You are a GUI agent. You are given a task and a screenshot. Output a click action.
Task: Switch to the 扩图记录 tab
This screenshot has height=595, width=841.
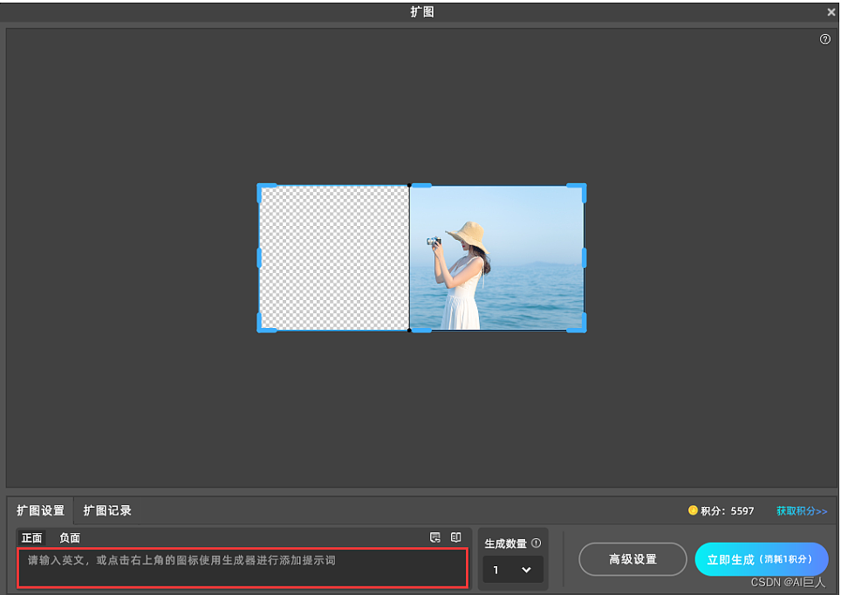tap(107, 510)
